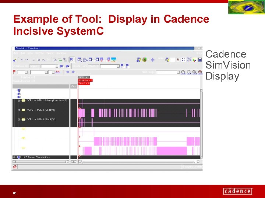Click the binoculars with pencil icon
The image size is (265, 198).
pos(138,60)
